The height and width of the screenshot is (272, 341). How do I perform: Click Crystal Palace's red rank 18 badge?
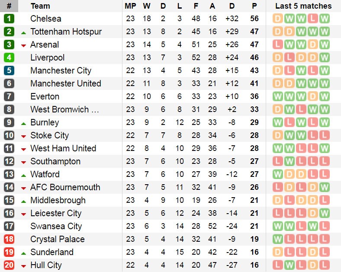tap(9, 239)
